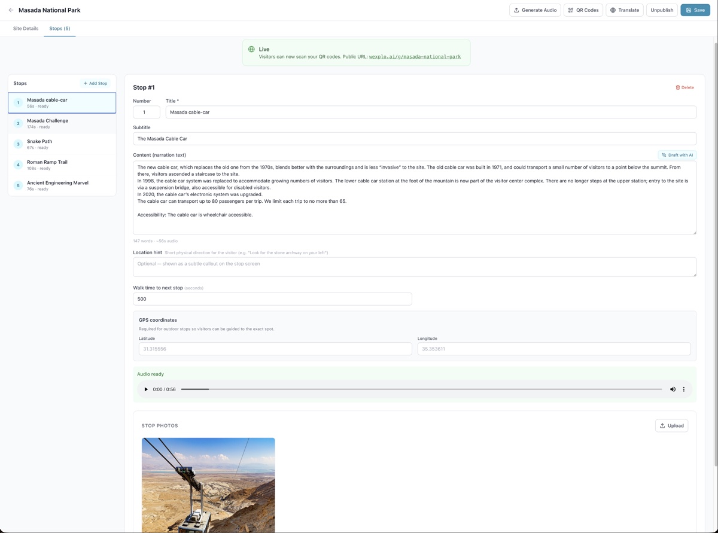Select the Stops (5) tab
This screenshot has width=718, height=533.
coord(59,28)
